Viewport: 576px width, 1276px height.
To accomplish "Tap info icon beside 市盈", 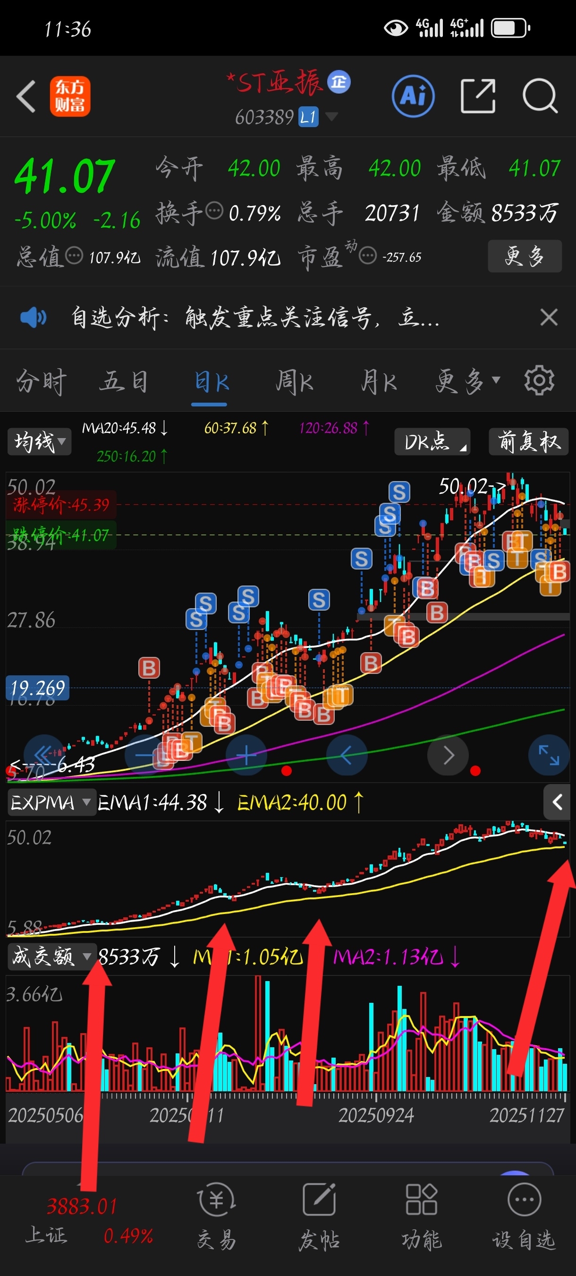I will (368, 256).
